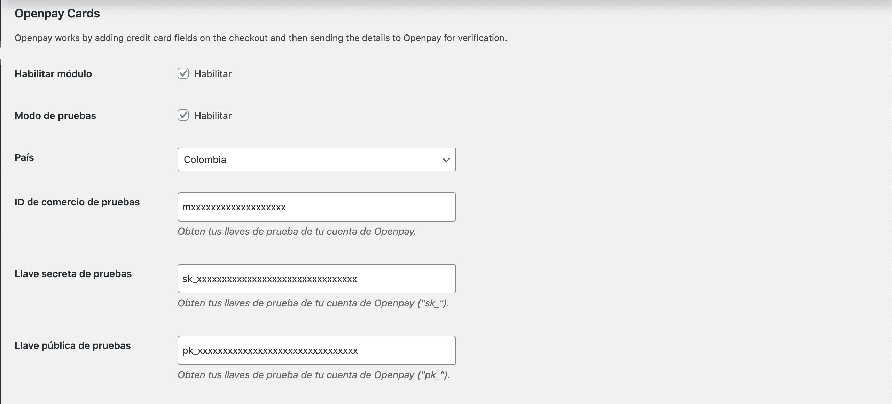
Task: Select the Llave pública de pruebas label
Action: tap(73, 345)
